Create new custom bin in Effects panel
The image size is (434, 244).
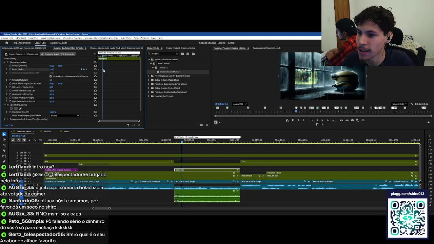(x=201, y=125)
